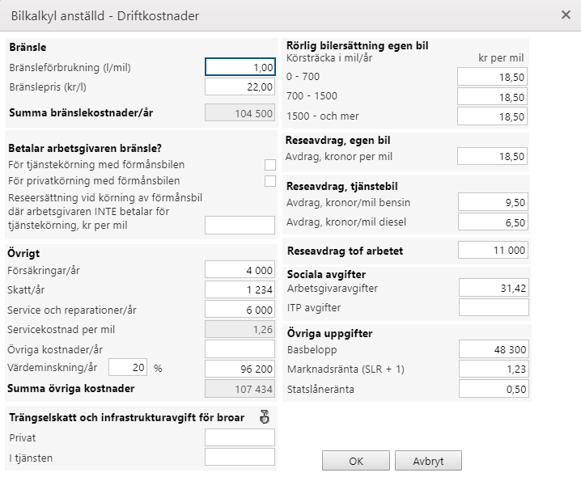Select the Värdeminskning/år amount field 96 200
The image size is (581, 477).
(240, 369)
